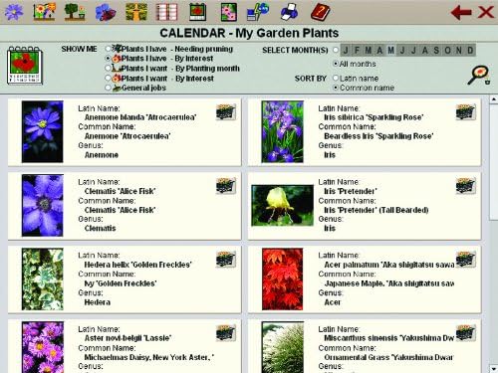Click shopping basket icon for Iris 'Pretender'
The width and height of the screenshot is (498, 373).
[x=466, y=186]
